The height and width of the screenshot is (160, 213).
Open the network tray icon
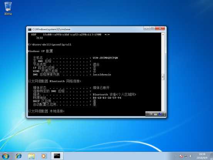(x=186, y=156)
